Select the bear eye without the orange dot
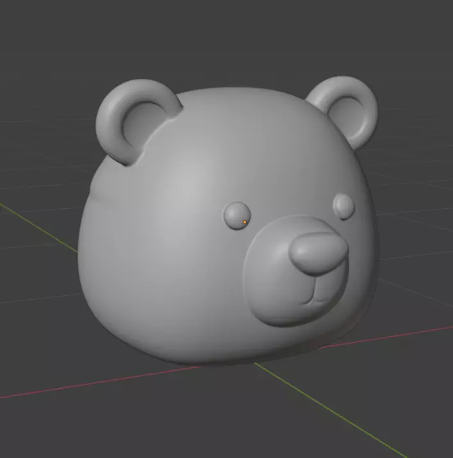This screenshot has height=458, width=453. pyautogui.click(x=343, y=206)
